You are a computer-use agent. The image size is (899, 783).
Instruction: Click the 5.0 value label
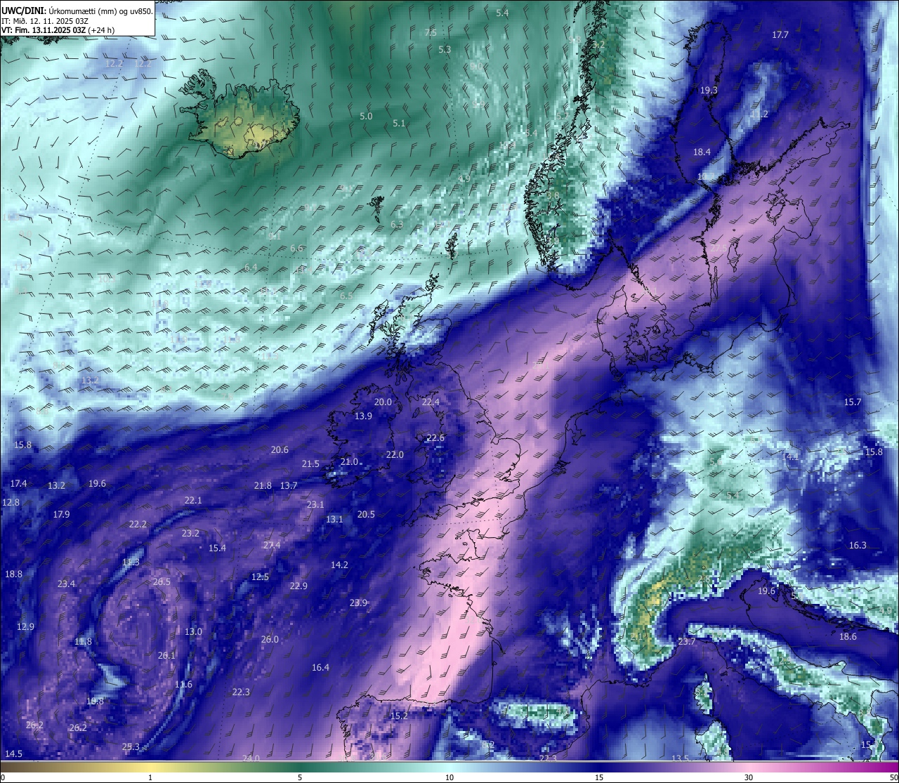click(366, 116)
